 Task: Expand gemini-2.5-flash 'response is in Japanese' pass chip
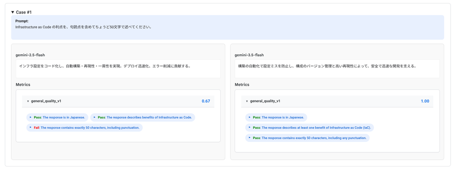click(x=57, y=118)
